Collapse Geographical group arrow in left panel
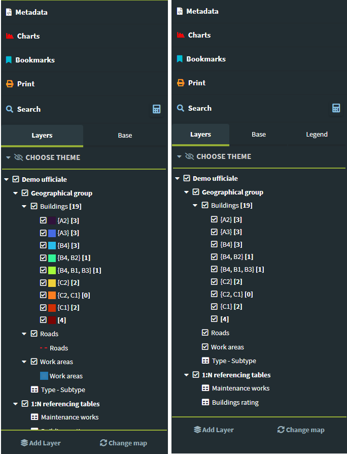 click(15, 193)
